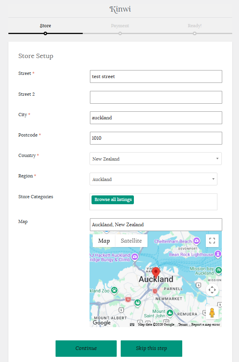Click the City input field

tap(156, 118)
